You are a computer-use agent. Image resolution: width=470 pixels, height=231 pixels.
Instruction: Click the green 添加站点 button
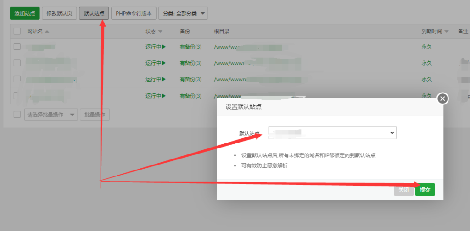click(x=25, y=13)
